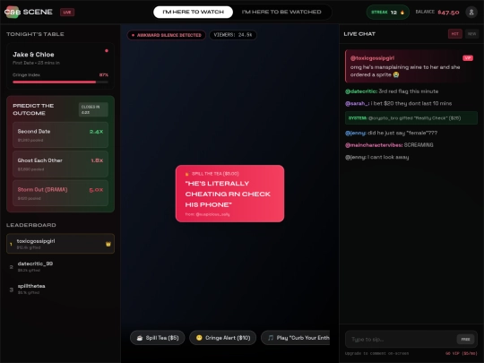Click the streak flame icon
Image resolution: width=484 pixels, height=363 pixels.
click(x=402, y=13)
